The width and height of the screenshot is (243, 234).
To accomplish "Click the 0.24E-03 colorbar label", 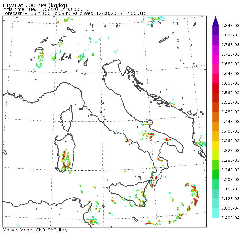I will [230, 170].
